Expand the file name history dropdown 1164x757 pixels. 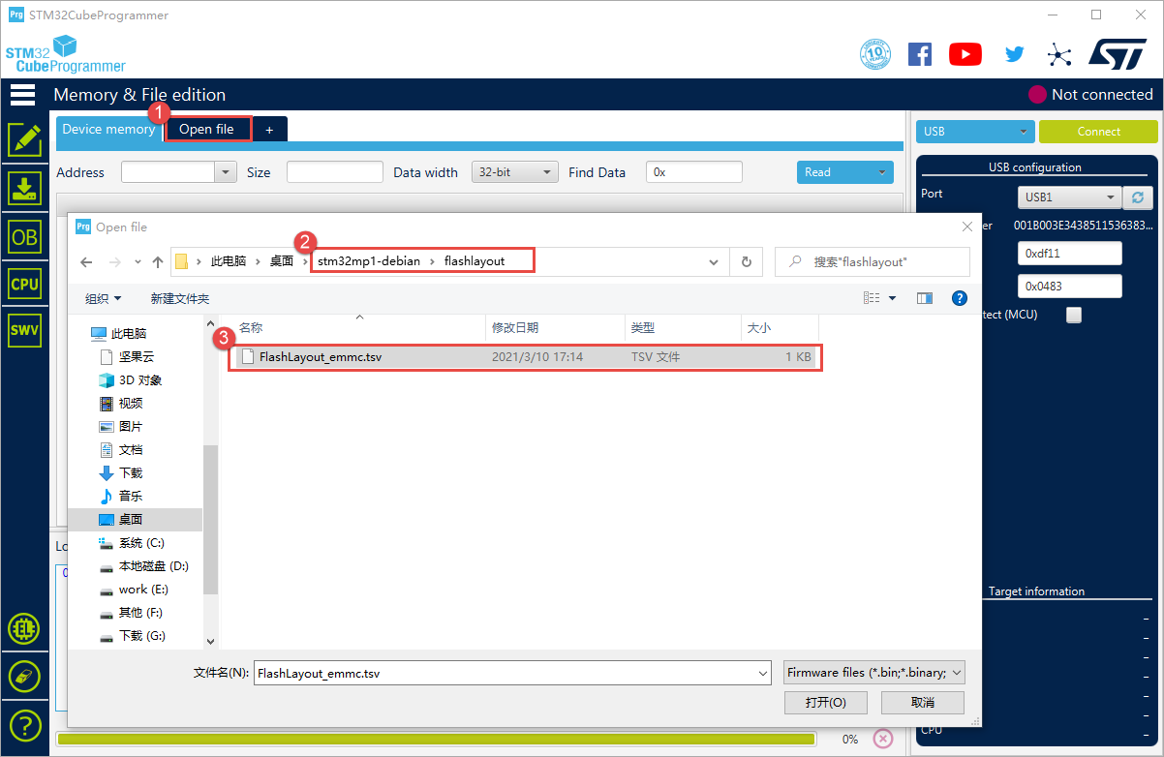[x=762, y=673]
